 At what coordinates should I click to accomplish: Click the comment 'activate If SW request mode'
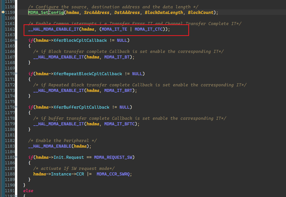74,168
